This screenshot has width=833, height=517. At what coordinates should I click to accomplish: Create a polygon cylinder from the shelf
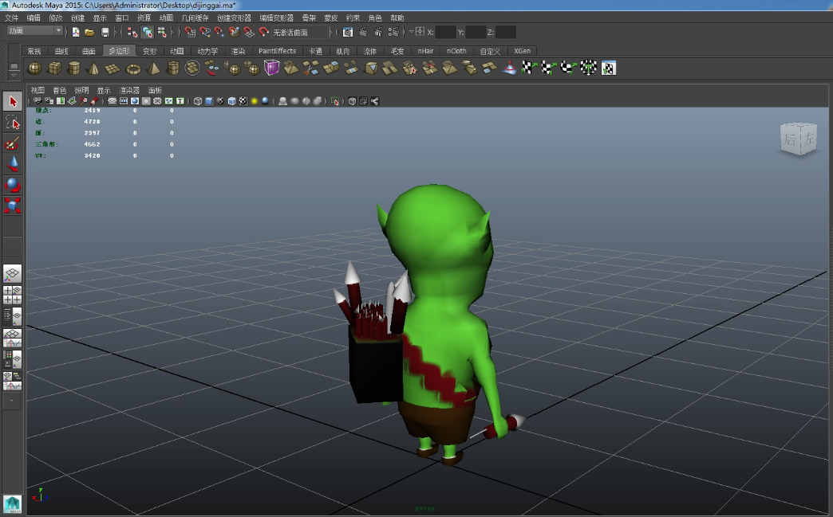pyautogui.click(x=74, y=69)
